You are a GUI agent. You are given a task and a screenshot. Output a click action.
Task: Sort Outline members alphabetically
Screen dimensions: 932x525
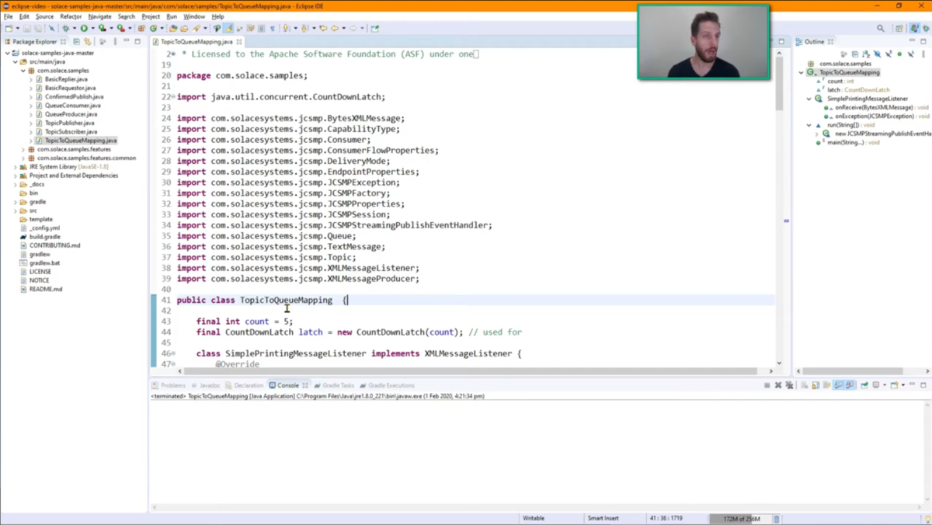point(865,53)
